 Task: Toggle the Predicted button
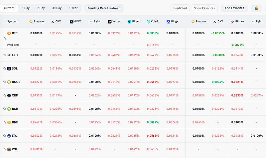[180, 8]
